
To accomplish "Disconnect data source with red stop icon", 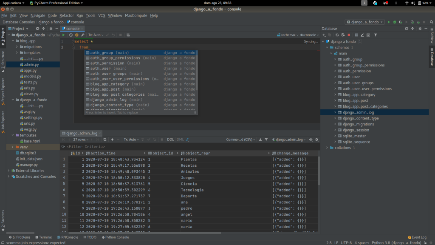I will (x=349, y=35).
